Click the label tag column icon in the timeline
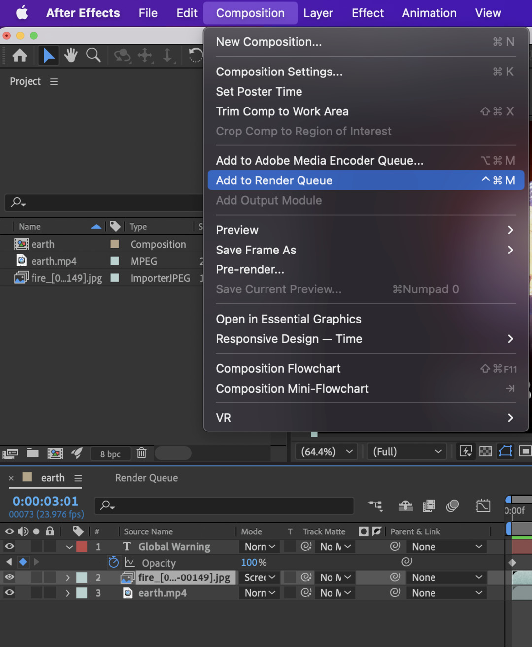532x647 pixels. point(78,531)
